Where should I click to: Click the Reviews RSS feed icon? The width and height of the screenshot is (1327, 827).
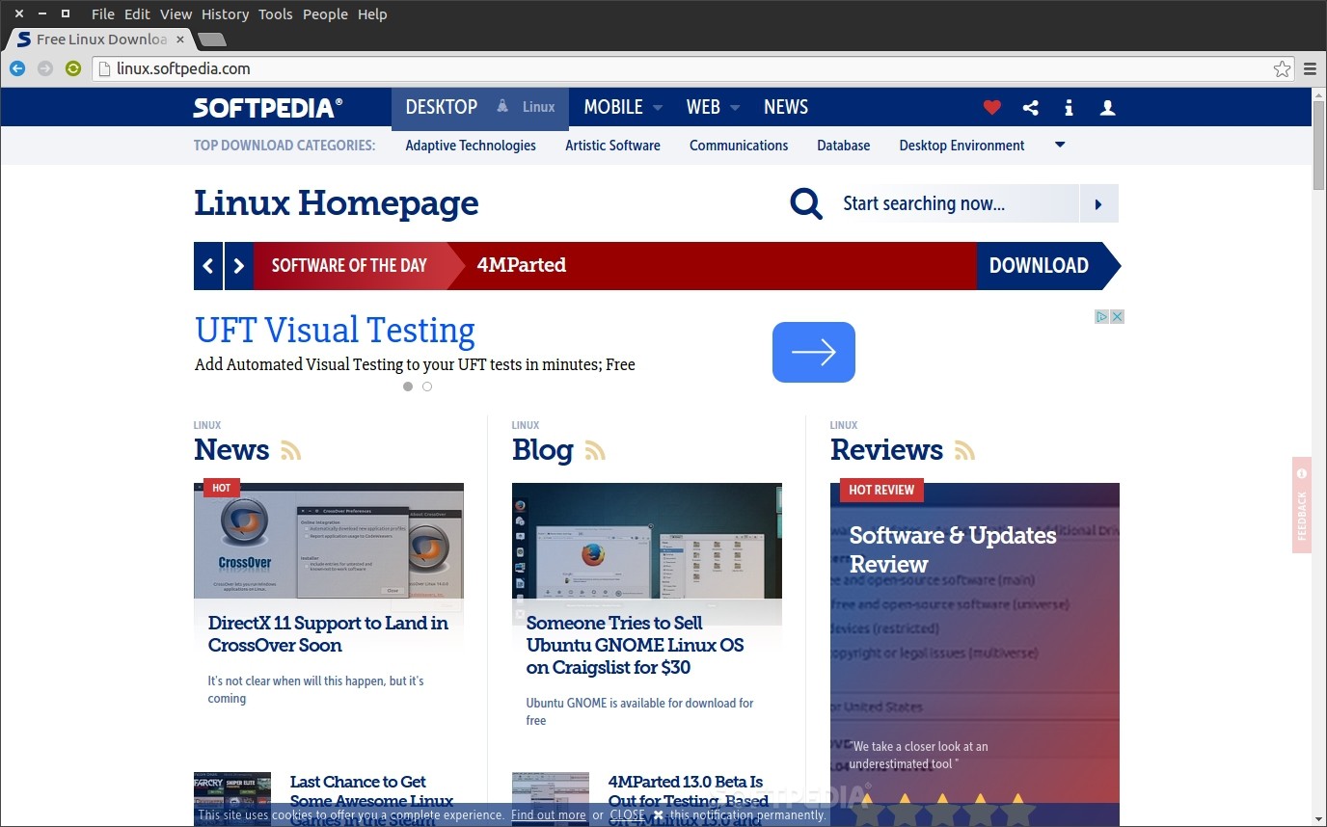point(964,450)
